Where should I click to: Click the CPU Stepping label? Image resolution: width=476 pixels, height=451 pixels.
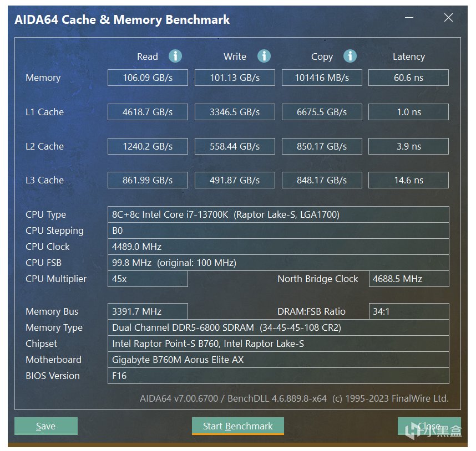(x=54, y=231)
